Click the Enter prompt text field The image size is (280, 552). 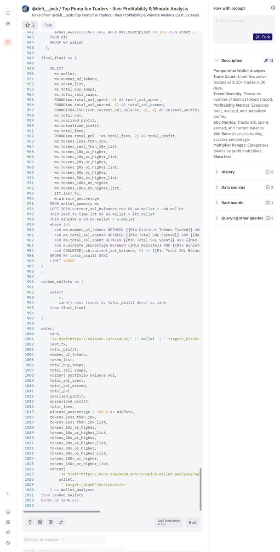[x=245, y=22]
